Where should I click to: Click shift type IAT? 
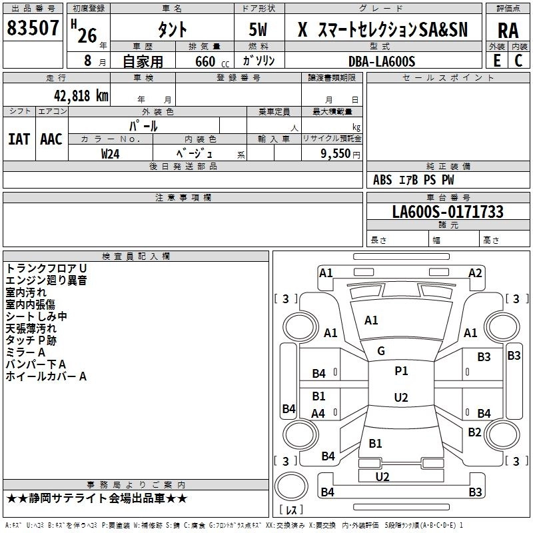[19, 139]
